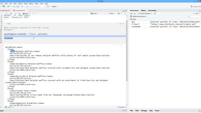Open the Global Environment dropdown

pyautogui.click(x=138, y=16)
